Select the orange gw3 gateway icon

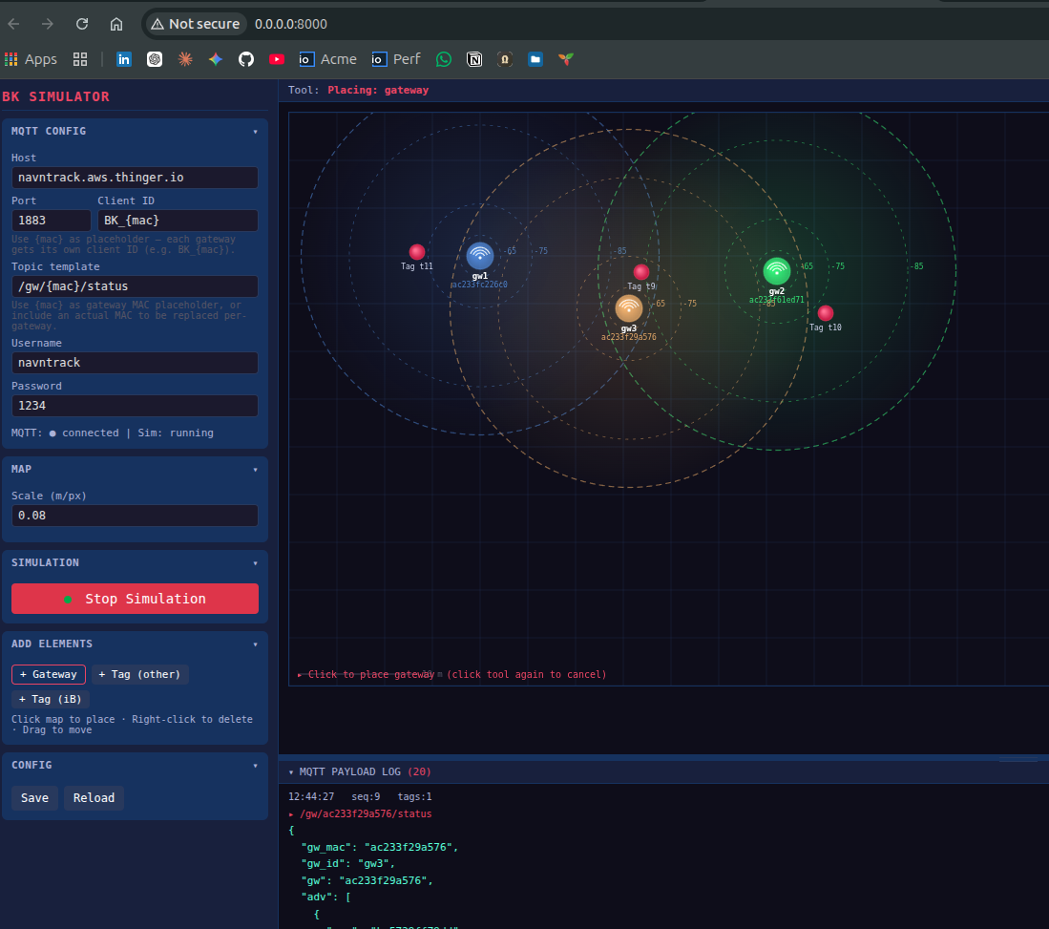629,308
